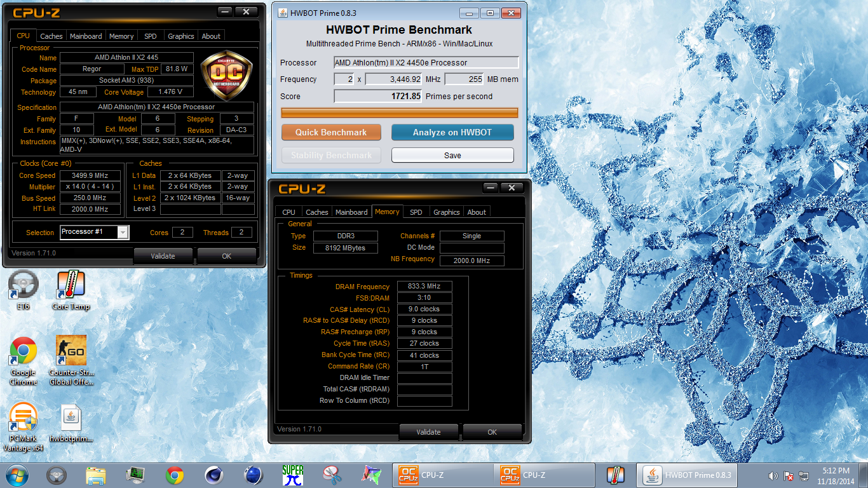
Task: Click the 255 MB mem field
Action: (x=464, y=79)
